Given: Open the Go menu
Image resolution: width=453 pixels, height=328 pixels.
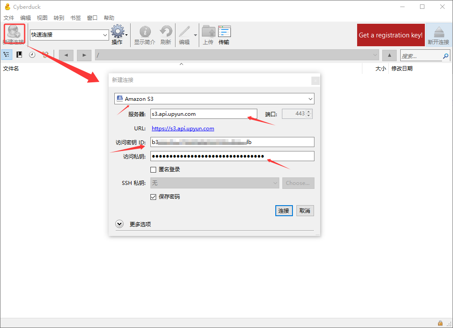Looking at the screenshot, I should [59, 18].
